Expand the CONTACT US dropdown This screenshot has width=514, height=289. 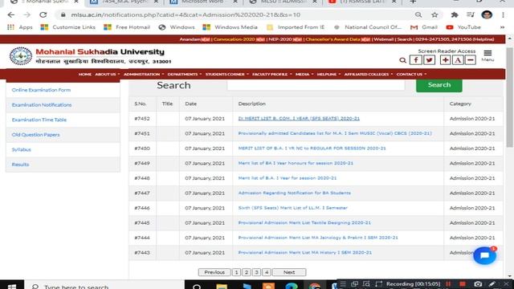tap(411, 75)
